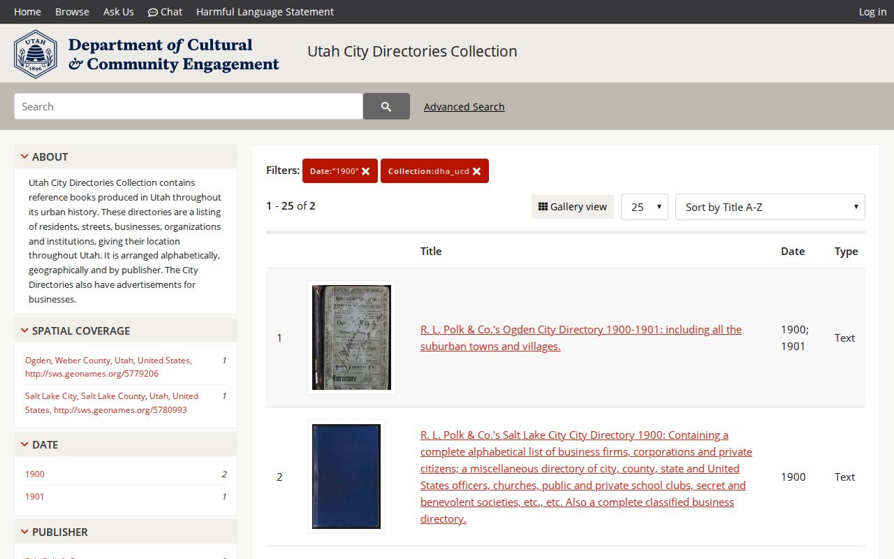
Task: Remove the Date 1900 filter
Action: [x=365, y=171]
